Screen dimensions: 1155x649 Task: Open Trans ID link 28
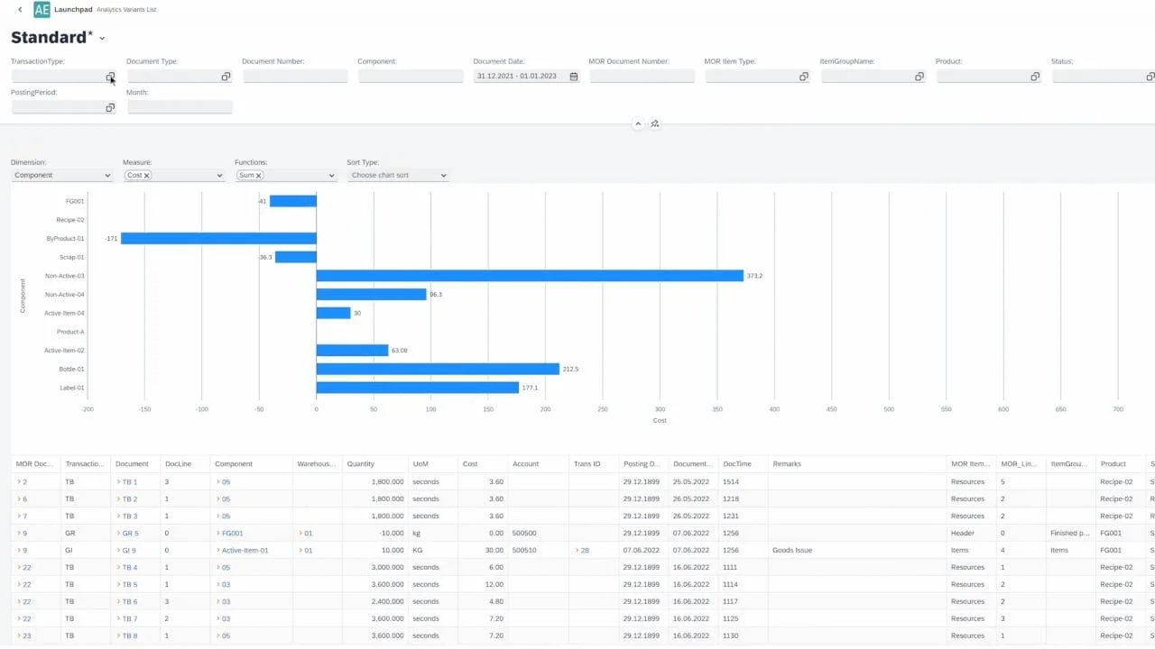[x=585, y=551]
